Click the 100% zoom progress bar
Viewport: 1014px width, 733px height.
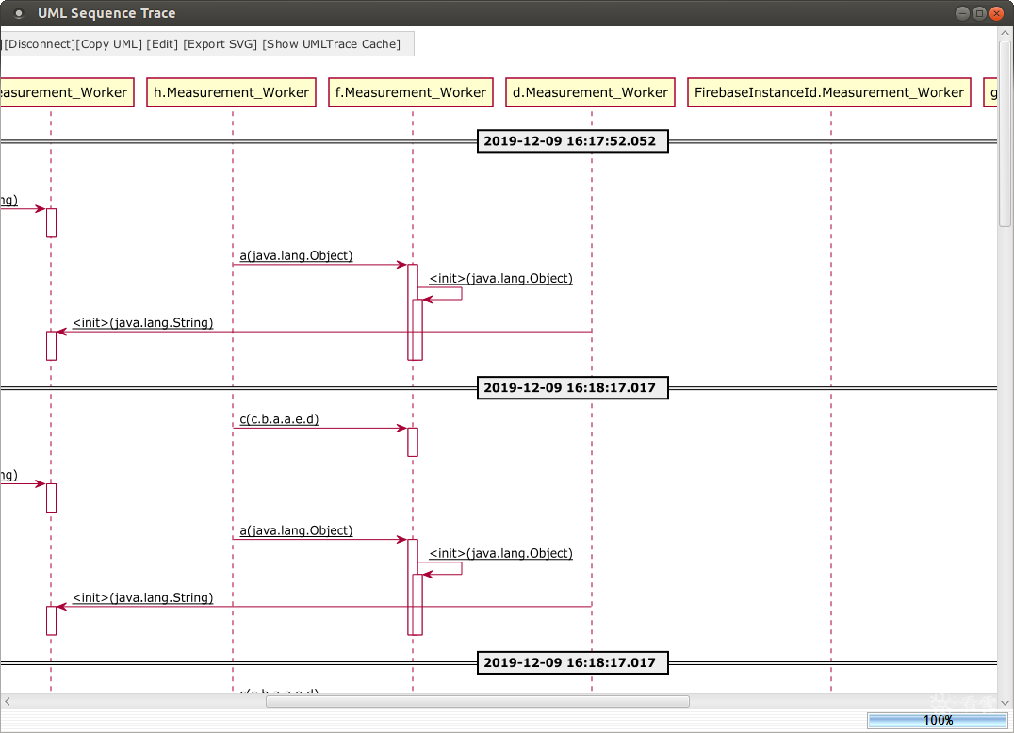click(938, 720)
